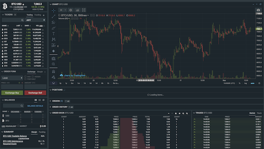Open the 30 interval dropdown

pos(63,10)
